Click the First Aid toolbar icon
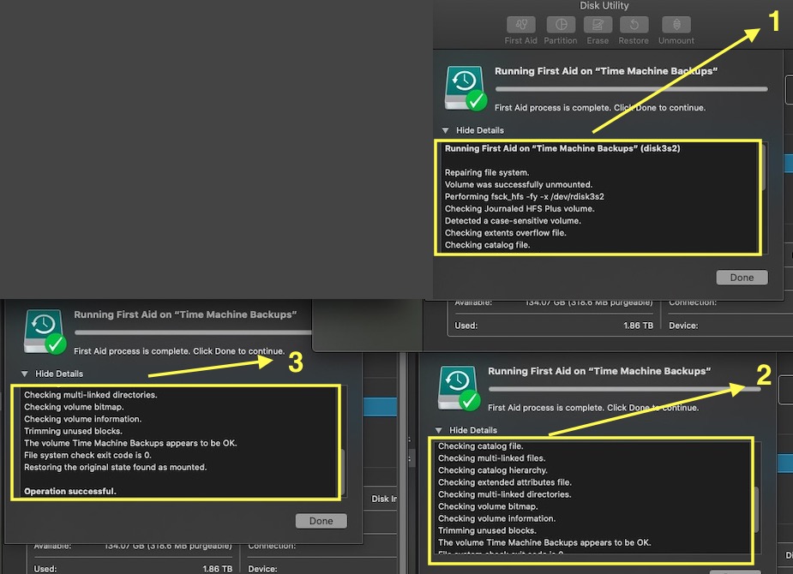Viewport: 793px width, 574px height. point(521,24)
